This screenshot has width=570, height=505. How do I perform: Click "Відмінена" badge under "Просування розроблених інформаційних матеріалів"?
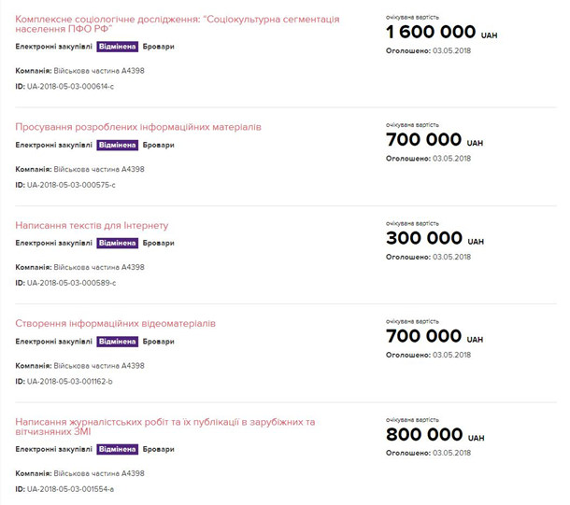click(118, 145)
